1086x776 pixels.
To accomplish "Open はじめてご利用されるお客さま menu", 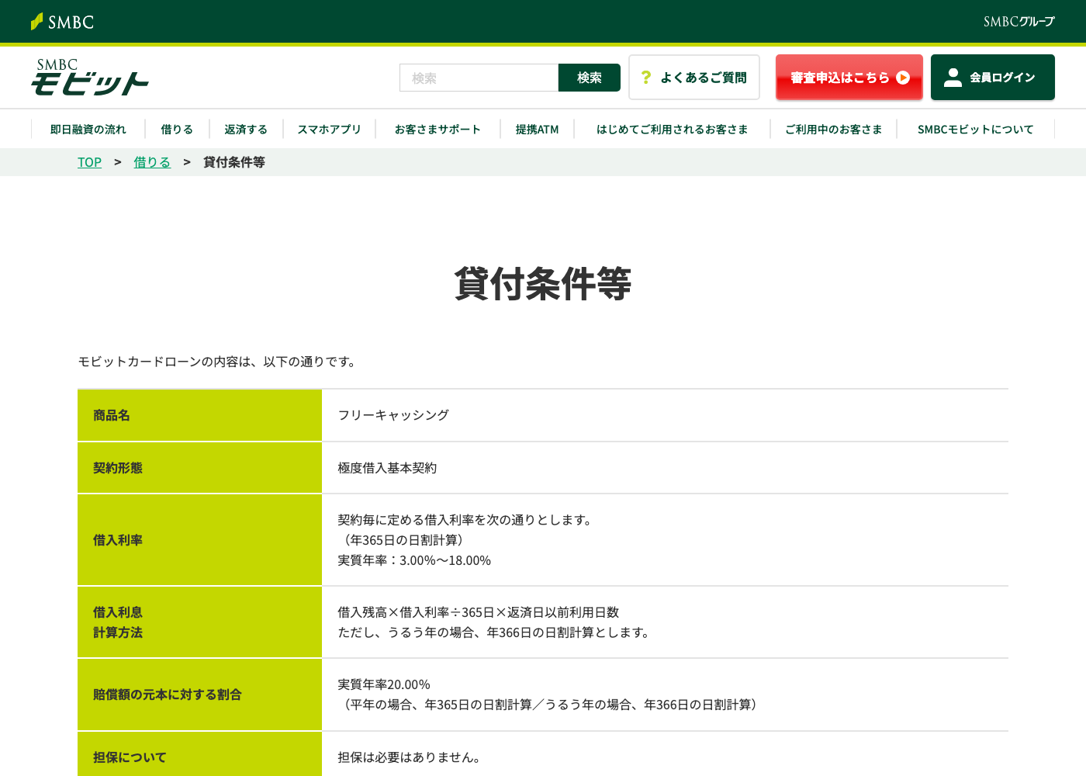I will coord(673,130).
